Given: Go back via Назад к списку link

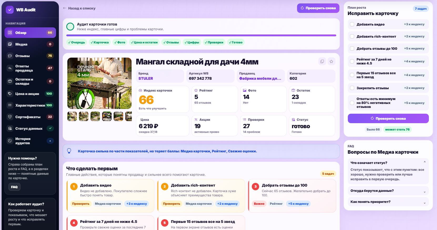Looking at the screenshot, I should 79,8.
